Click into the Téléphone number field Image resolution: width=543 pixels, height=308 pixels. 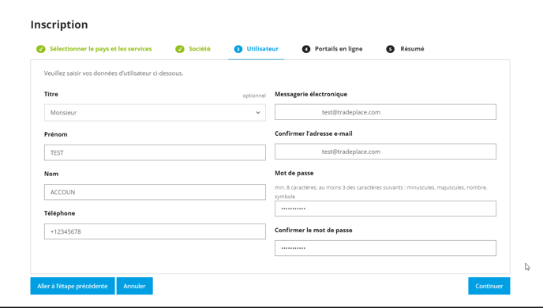[155, 231]
